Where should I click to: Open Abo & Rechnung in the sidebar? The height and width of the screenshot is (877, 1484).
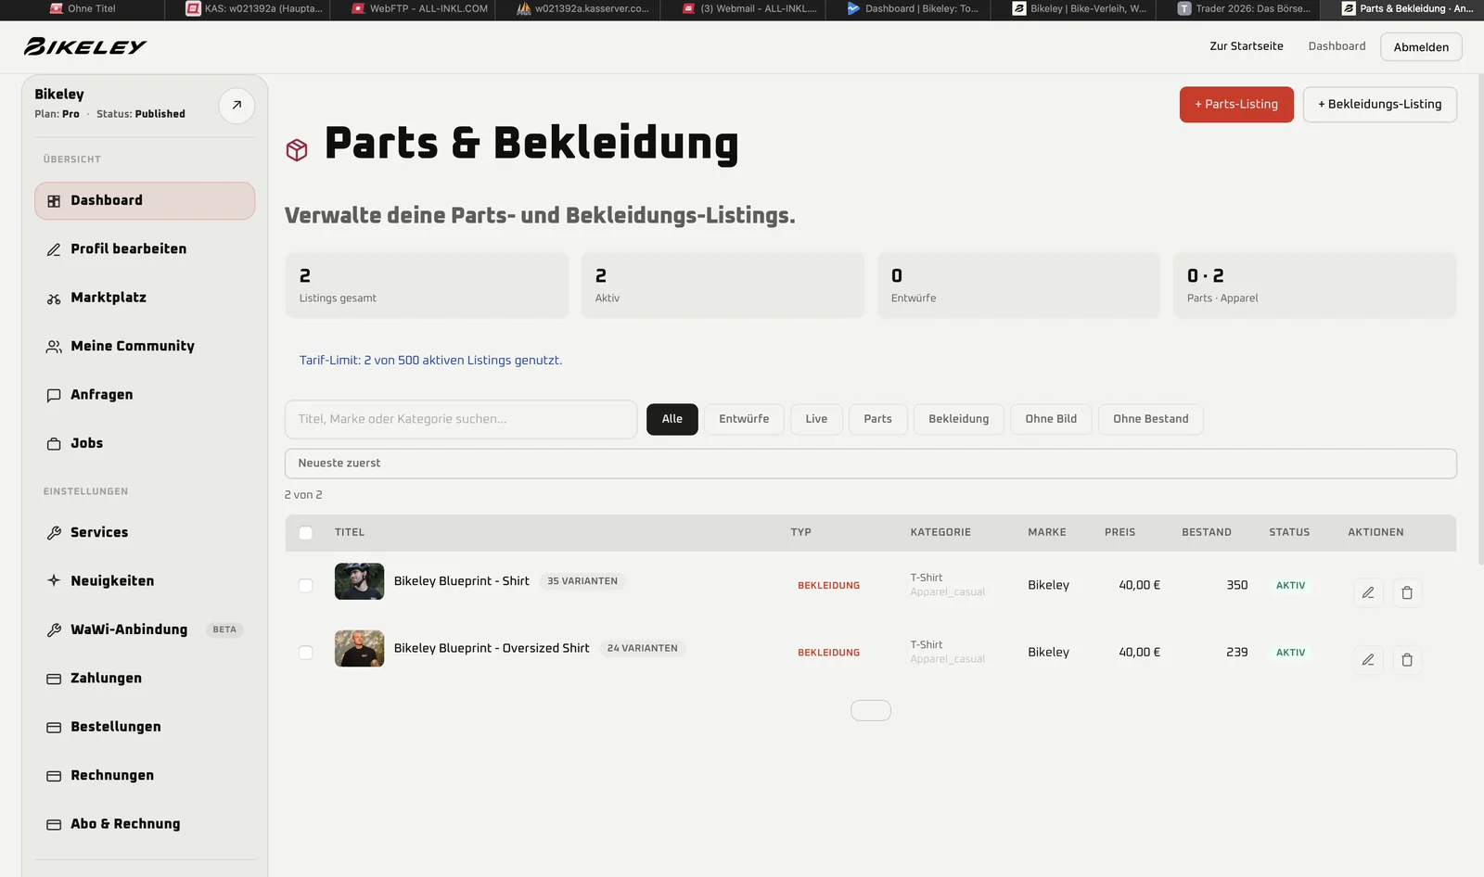click(145, 824)
